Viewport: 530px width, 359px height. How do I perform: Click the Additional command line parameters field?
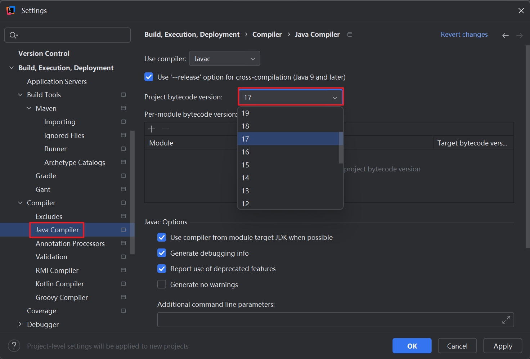coord(336,319)
